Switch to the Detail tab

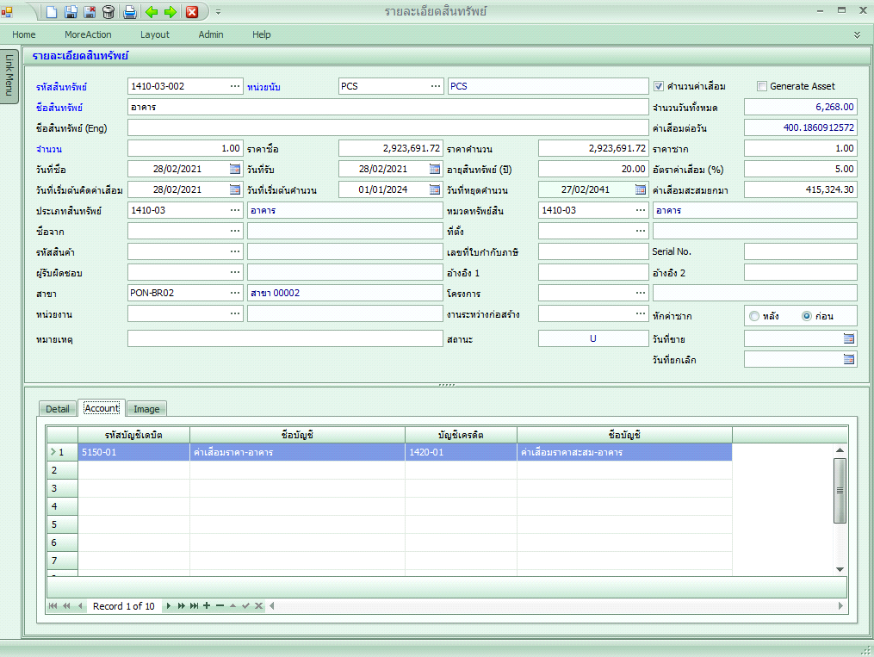click(58, 409)
